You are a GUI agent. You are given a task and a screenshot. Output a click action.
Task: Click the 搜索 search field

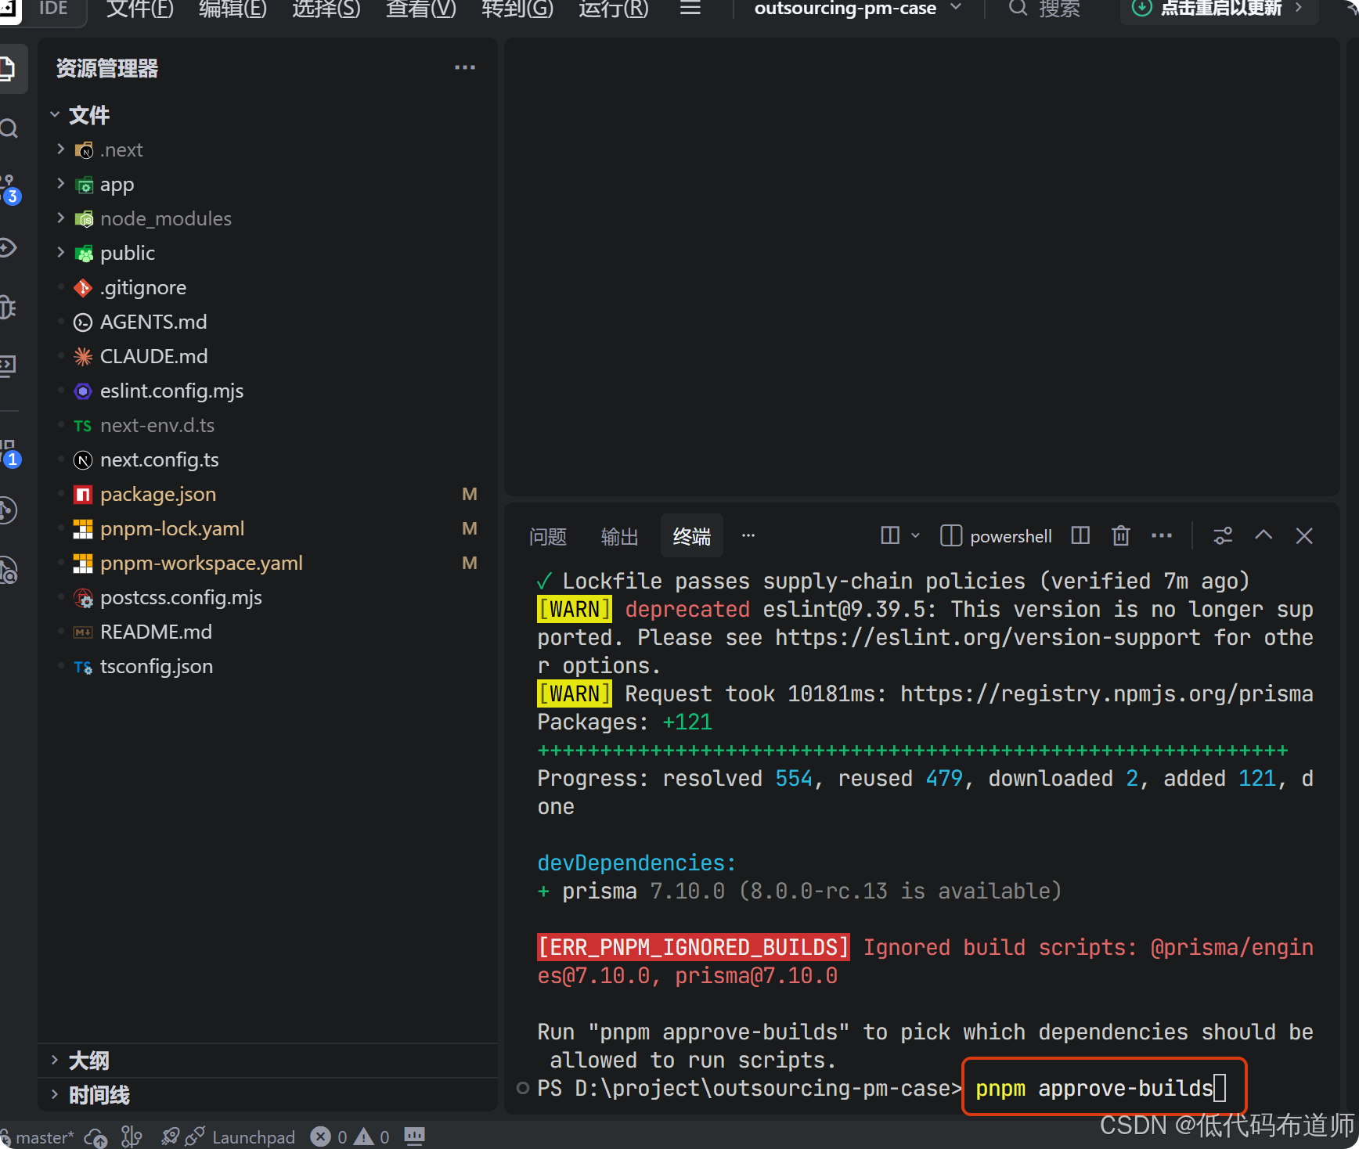(x=1046, y=9)
